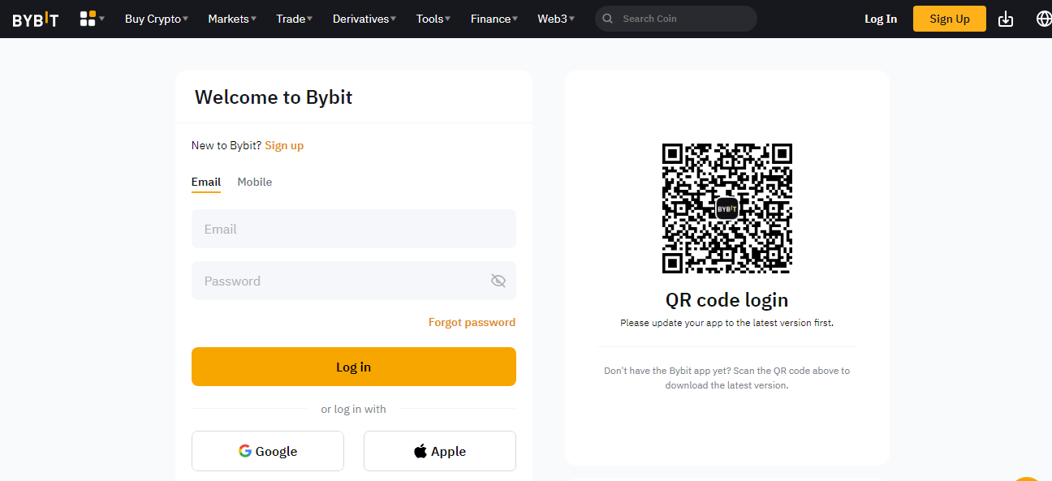1052x481 pixels.
Task: Expand the Derivatives dropdown menu
Action: pyautogui.click(x=364, y=19)
